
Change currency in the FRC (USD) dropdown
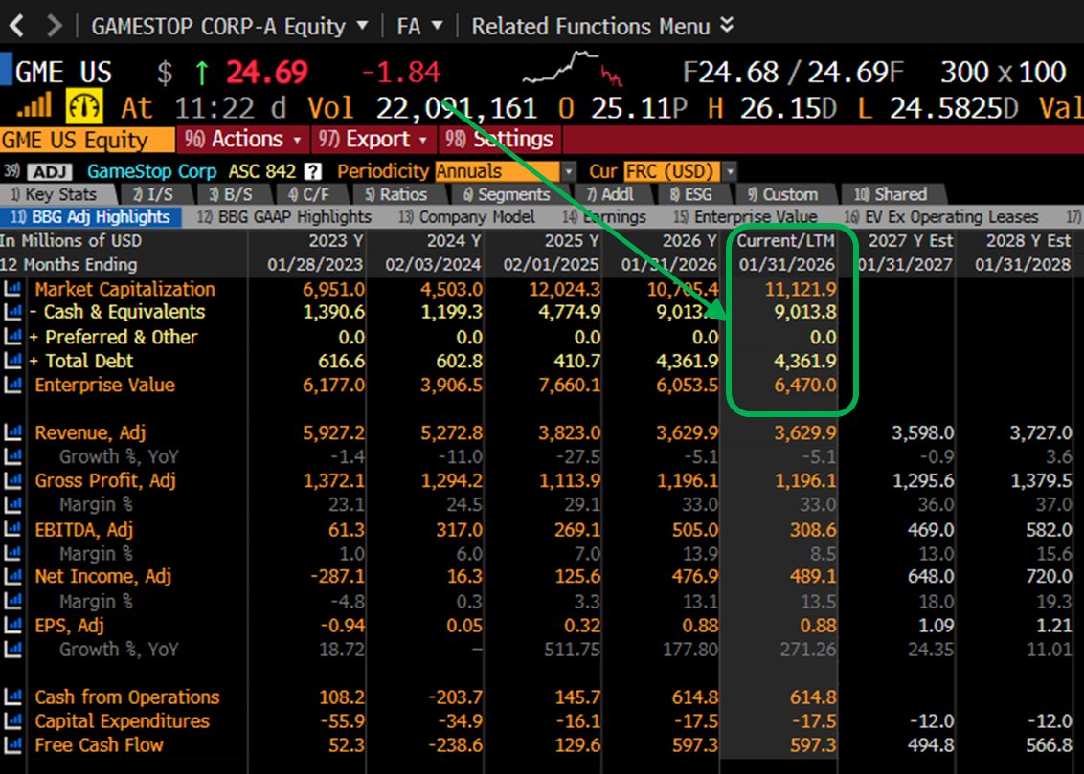tap(680, 171)
